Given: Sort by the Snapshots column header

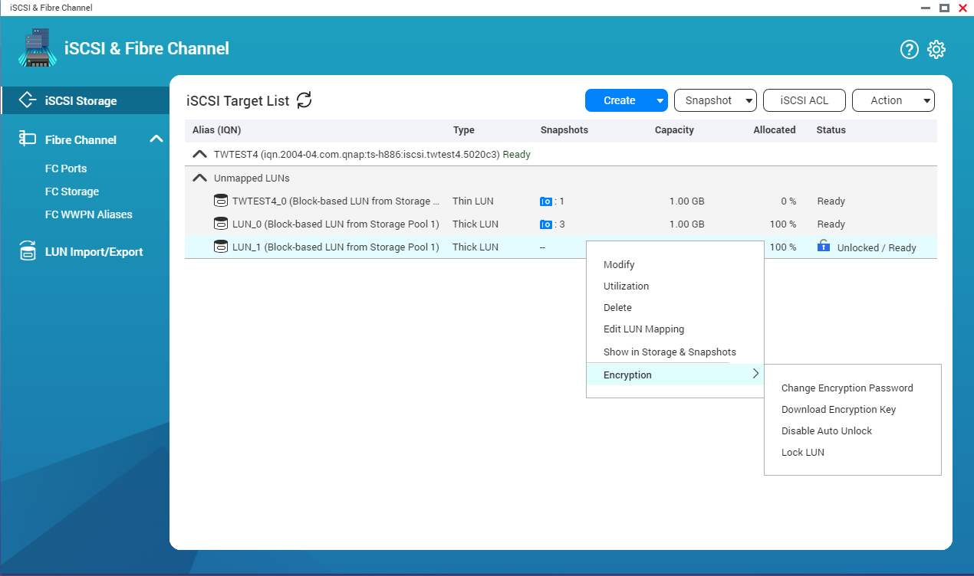Looking at the screenshot, I should point(564,130).
